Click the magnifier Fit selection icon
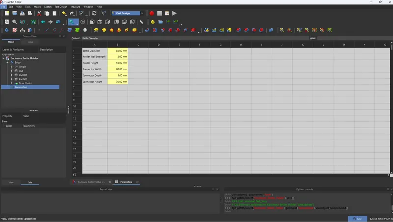The height and width of the screenshot is (222, 393). pyautogui.click(x=15, y=22)
